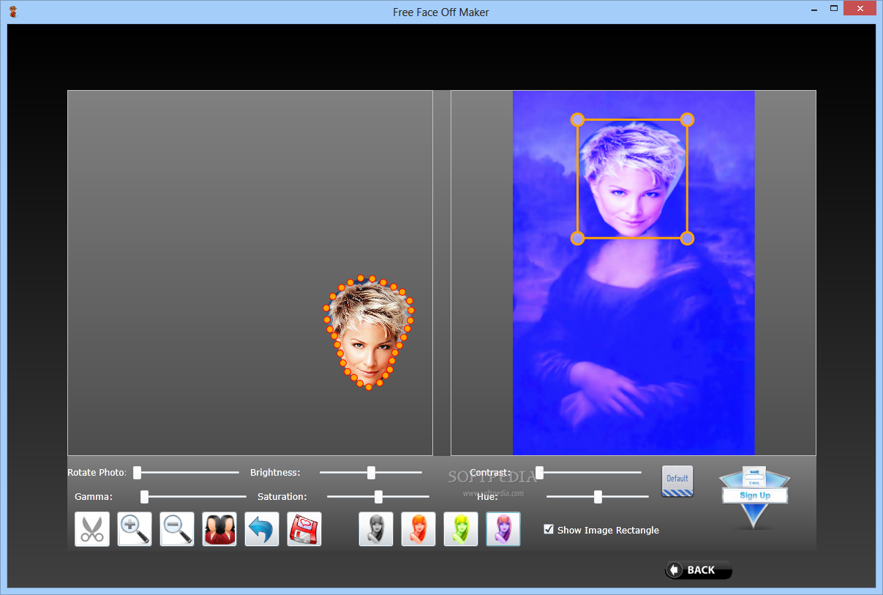Click top-right handle of orange rectangle

coord(687,119)
